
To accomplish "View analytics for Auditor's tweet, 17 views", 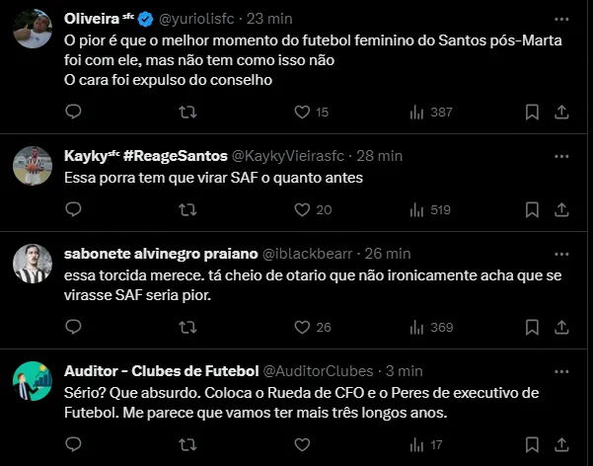I will [416, 444].
